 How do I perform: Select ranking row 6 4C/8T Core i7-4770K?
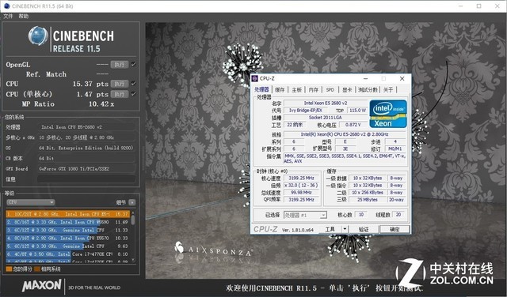tap(67, 254)
